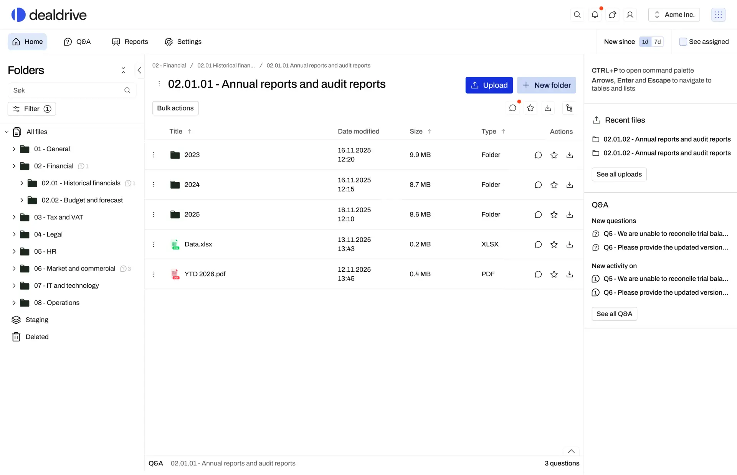Open the folder tree structure view
Image resolution: width=737 pixels, height=475 pixels.
(x=569, y=108)
